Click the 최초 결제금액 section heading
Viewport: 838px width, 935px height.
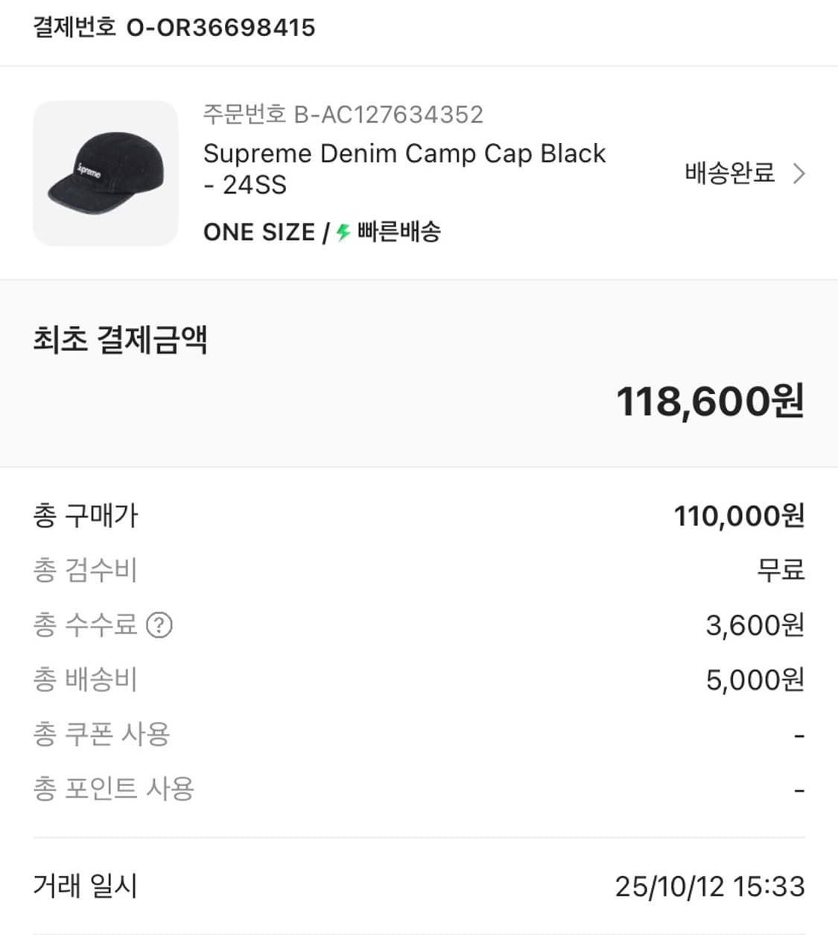(120, 340)
